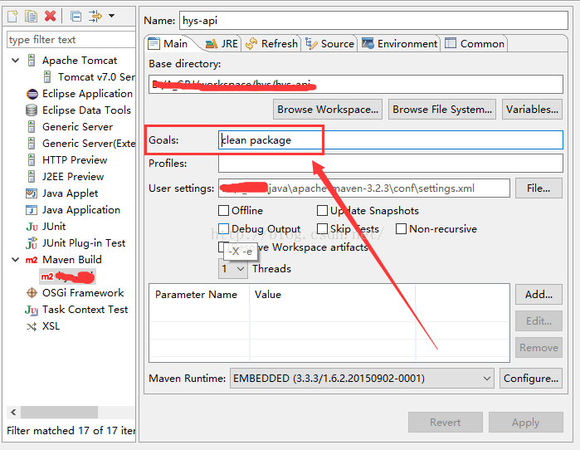This screenshot has height=450, width=580.
Task: Switch to the JRE tab
Action: point(222,44)
